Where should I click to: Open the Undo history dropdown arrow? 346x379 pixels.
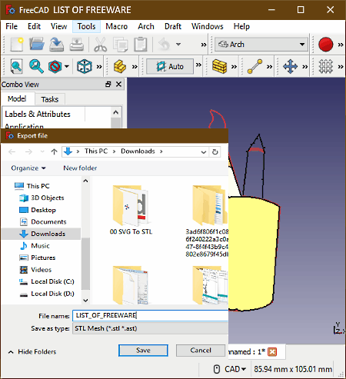pyautogui.click(x=178, y=45)
